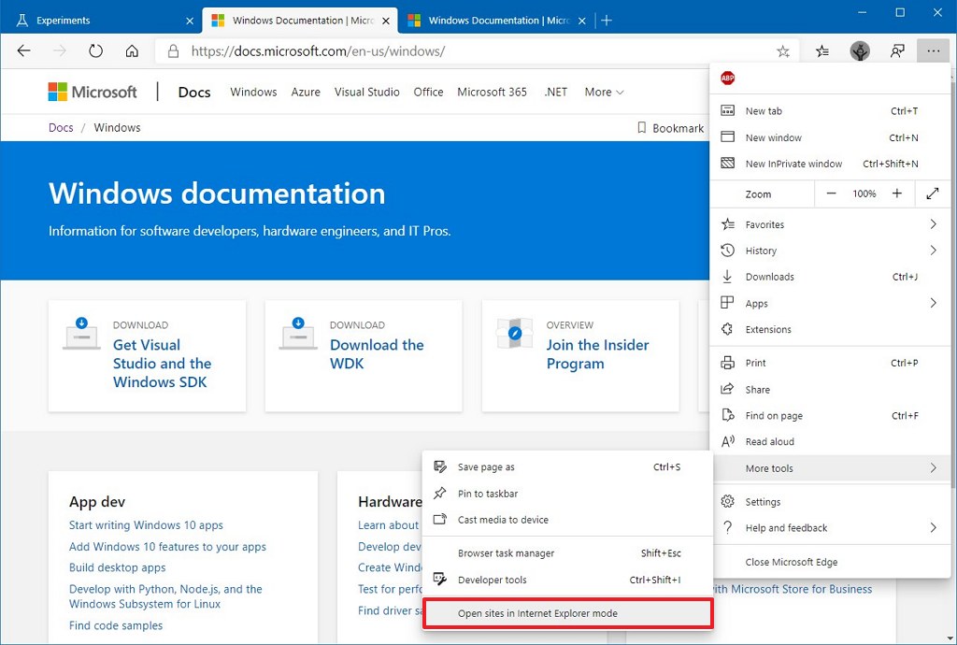The width and height of the screenshot is (957, 645).
Task: Open new tab with plus button
Action: tap(607, 20)
